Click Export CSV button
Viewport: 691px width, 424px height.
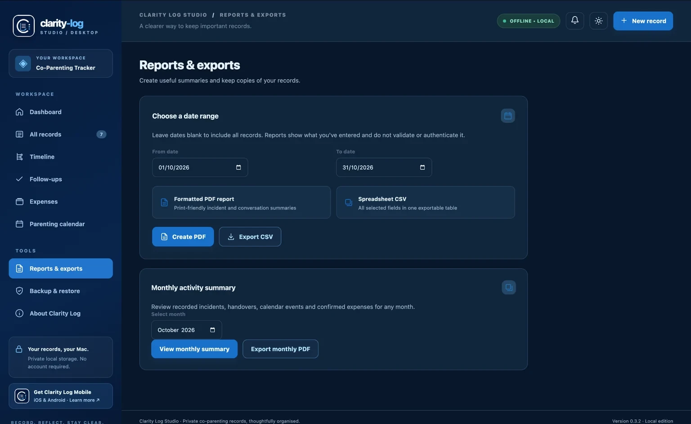pos(250,237)
